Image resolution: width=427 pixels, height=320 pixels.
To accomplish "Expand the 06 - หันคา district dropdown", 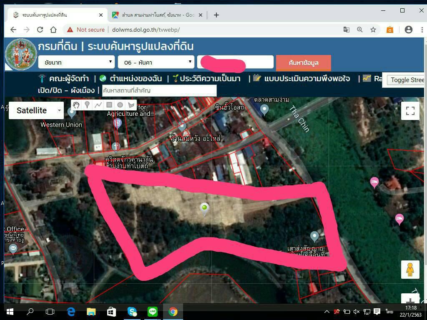I will [156, 62].
